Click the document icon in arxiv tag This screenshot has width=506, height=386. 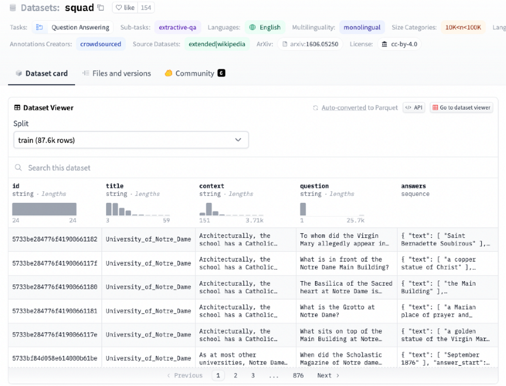pos(285,44)
